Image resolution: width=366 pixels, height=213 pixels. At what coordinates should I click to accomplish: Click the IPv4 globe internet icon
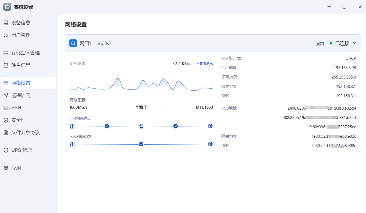210,126
